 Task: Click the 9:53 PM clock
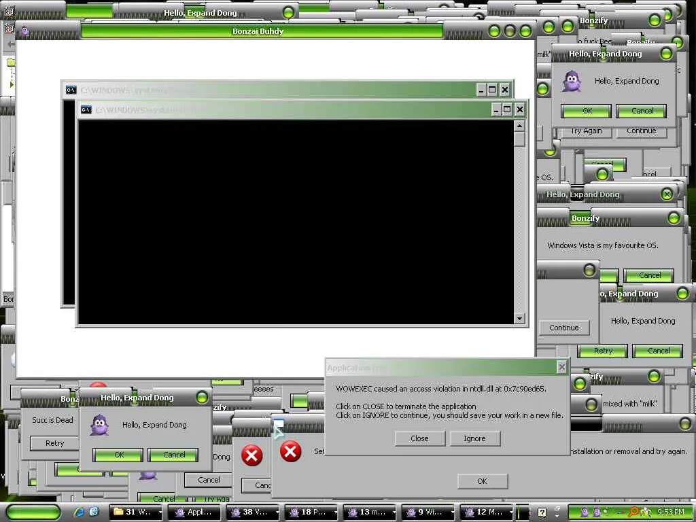coord(671,512)
